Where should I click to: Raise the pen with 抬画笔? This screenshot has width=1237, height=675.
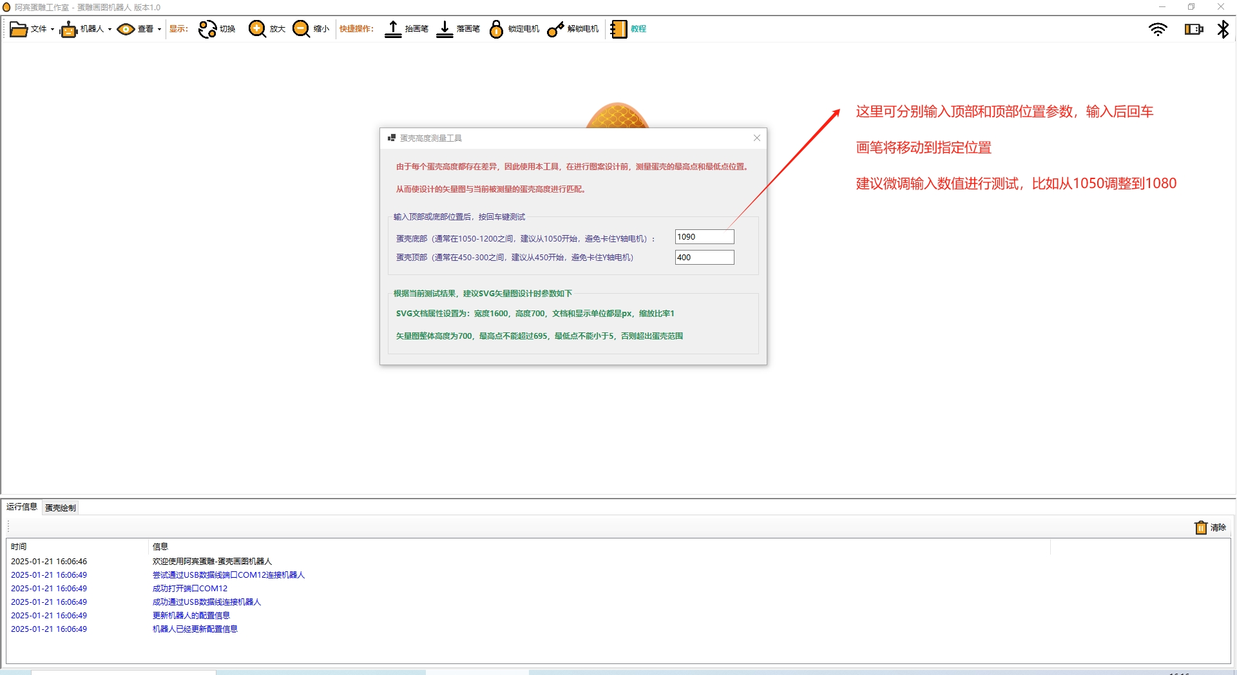coord(393,29)
